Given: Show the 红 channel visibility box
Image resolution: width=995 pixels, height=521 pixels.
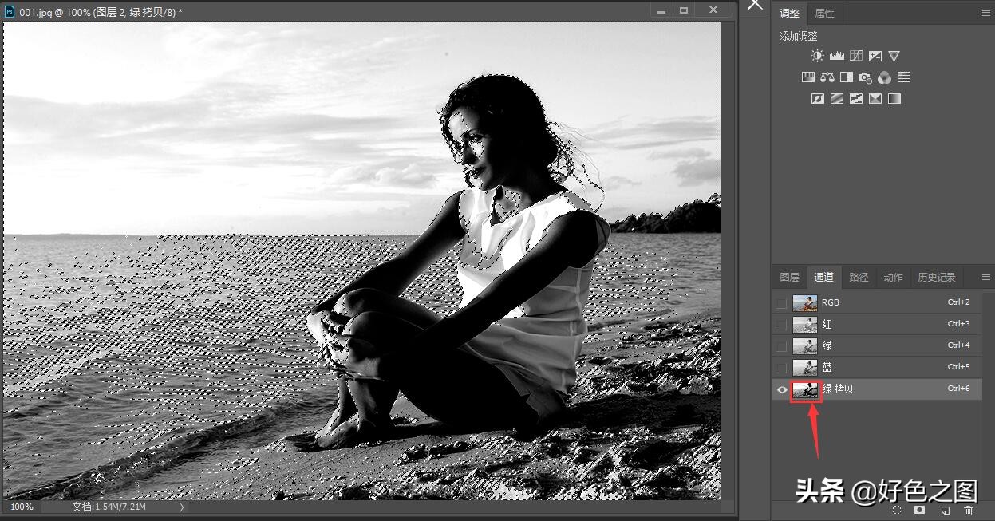Looking at the screenshot, I should (x=781, y=325).
